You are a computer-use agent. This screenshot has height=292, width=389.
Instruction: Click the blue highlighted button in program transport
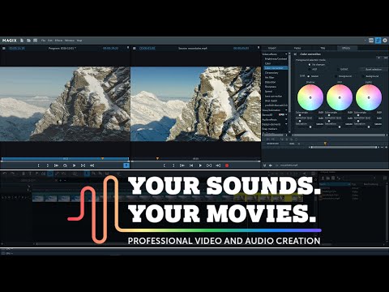coord(126,165)
